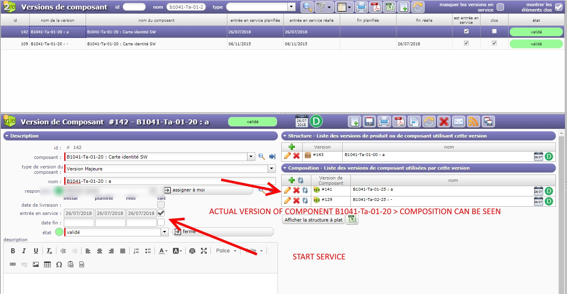
Task: Collapse the Structure section
Action: tap(419, 136)
